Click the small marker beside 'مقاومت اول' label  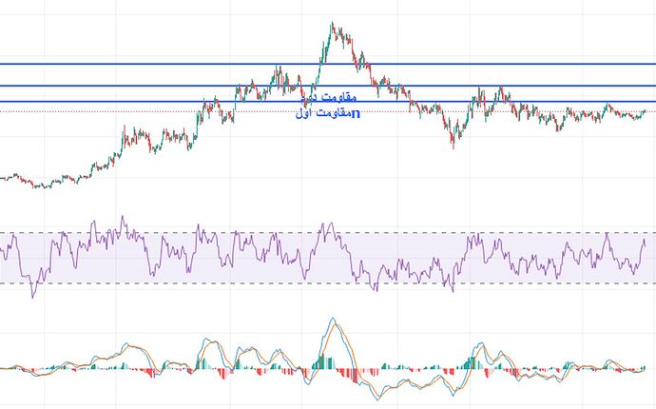pyautogui.click(x=356, y=114)
